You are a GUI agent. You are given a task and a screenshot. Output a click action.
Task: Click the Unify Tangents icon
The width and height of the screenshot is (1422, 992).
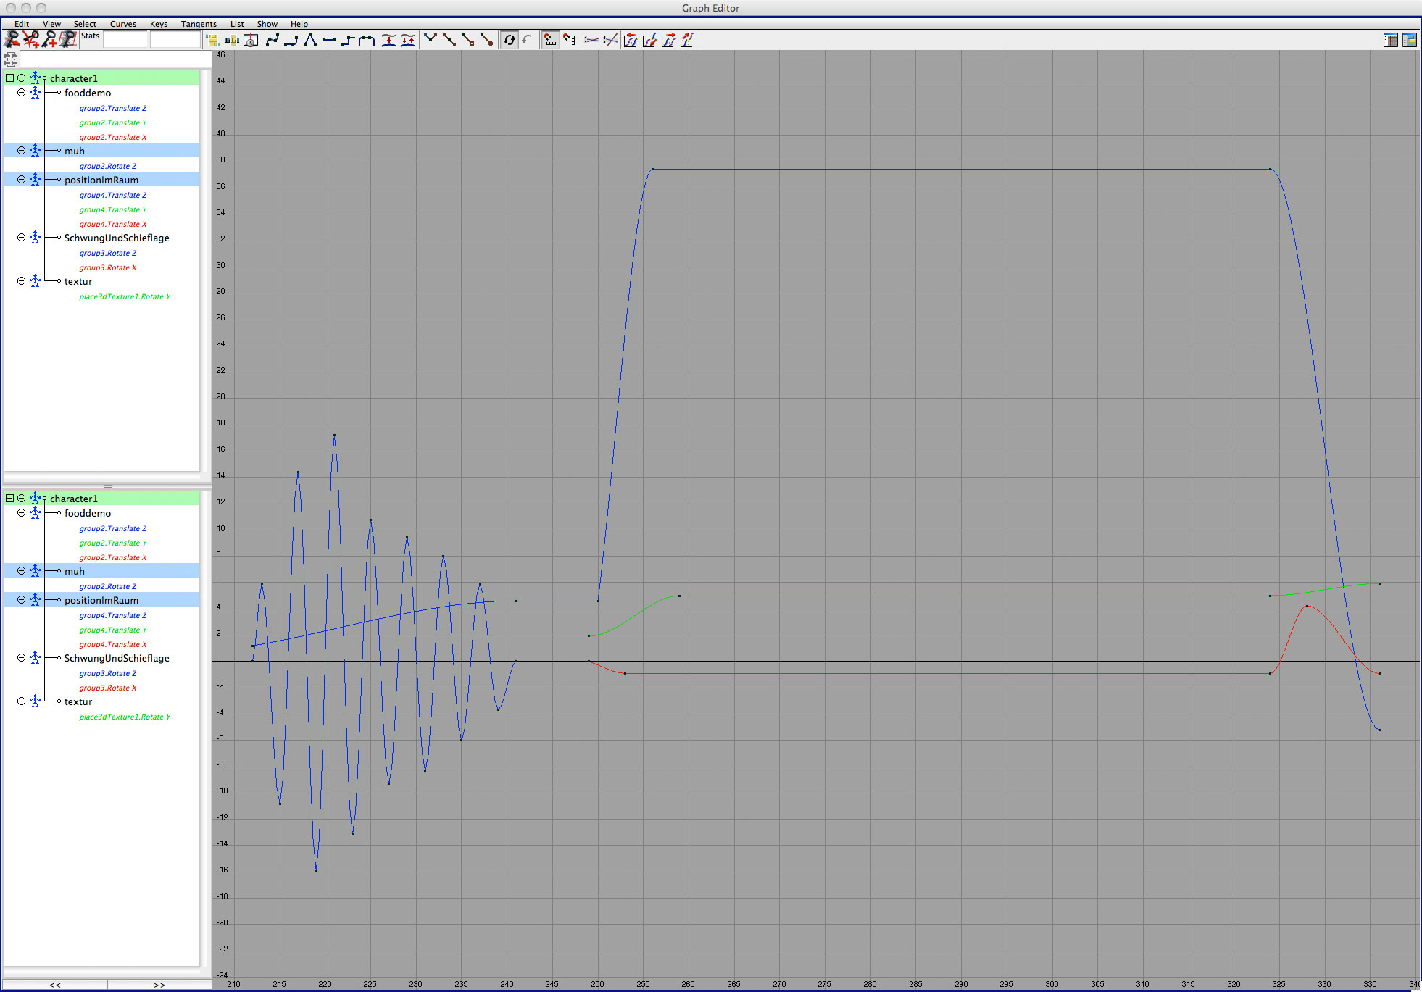(449, 41)
